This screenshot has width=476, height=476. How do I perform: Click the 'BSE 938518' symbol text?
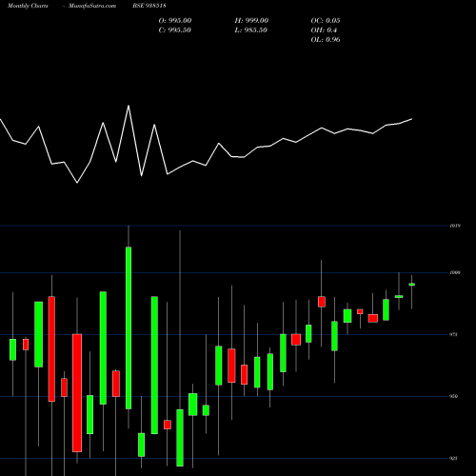pos(149,6)
